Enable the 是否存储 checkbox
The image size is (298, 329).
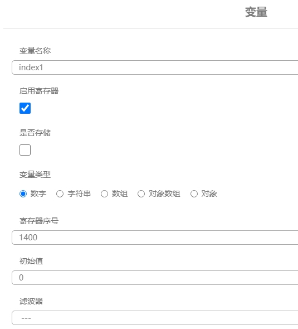tap(25, 150)
